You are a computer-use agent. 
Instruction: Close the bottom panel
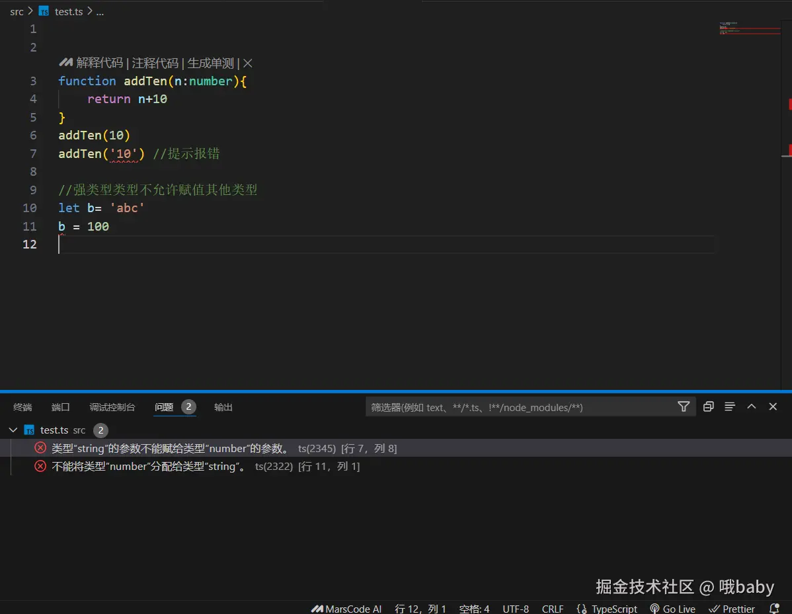pyautogui.click(x=773, y=406)
